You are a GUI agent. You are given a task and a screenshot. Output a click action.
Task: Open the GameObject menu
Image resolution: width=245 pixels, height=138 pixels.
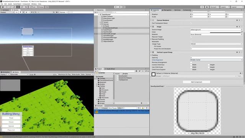pyautogui.click(x=17, y=4)
